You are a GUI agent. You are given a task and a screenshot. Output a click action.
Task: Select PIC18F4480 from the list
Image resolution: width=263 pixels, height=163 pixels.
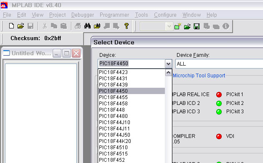click(x=131, y=116)
